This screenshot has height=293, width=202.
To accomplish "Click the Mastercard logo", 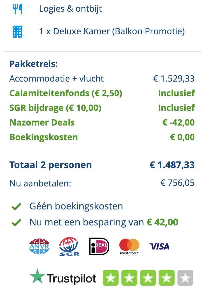I will [129, 246].
